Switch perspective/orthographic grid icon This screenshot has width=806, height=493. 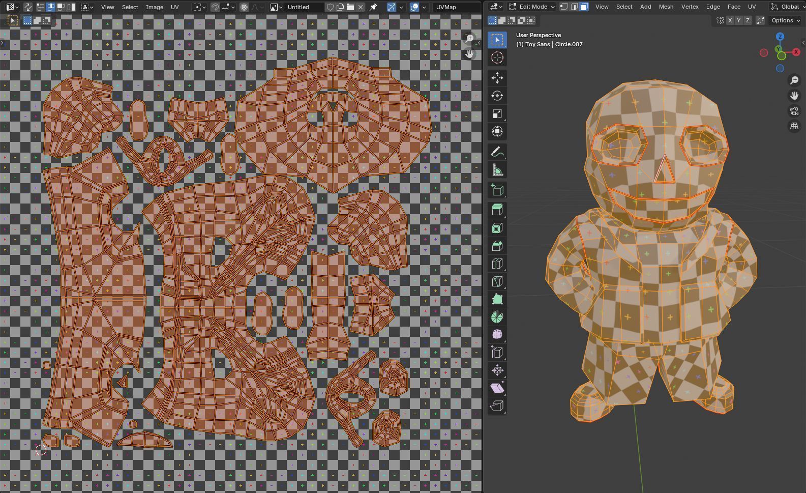794,126
